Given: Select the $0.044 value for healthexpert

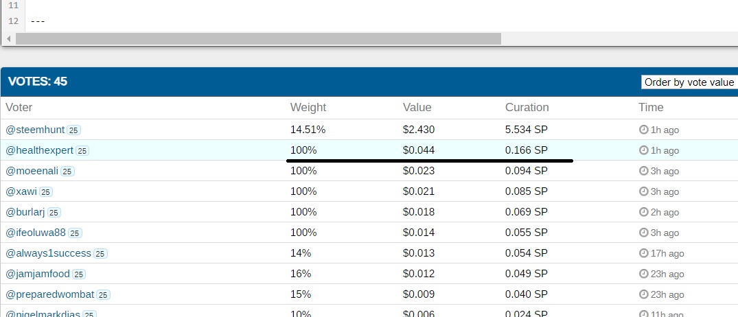Looking at the screenshot, I should 418,150.
